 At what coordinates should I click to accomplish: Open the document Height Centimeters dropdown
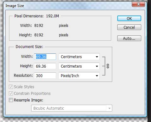pyautogui.click(x=79, y=66)
